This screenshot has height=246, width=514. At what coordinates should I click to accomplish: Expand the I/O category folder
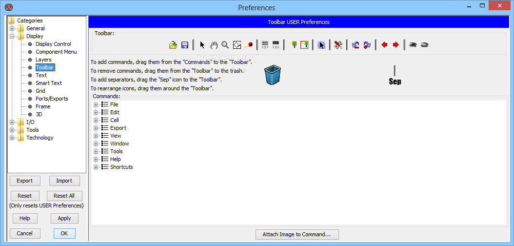click(12, 122)
